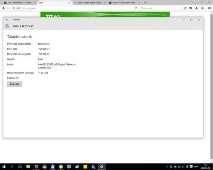Image resolution: width=213 pixels, height=170 pixels.
Task: Show hidden system tray icons
Action: click(x=167, y=167)
